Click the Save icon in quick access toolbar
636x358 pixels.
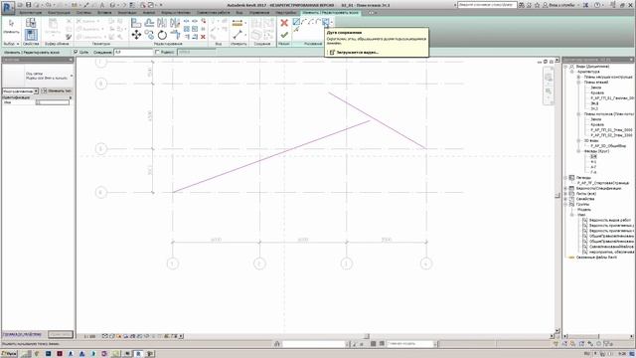pyautogui.click(x=29, y=5)
